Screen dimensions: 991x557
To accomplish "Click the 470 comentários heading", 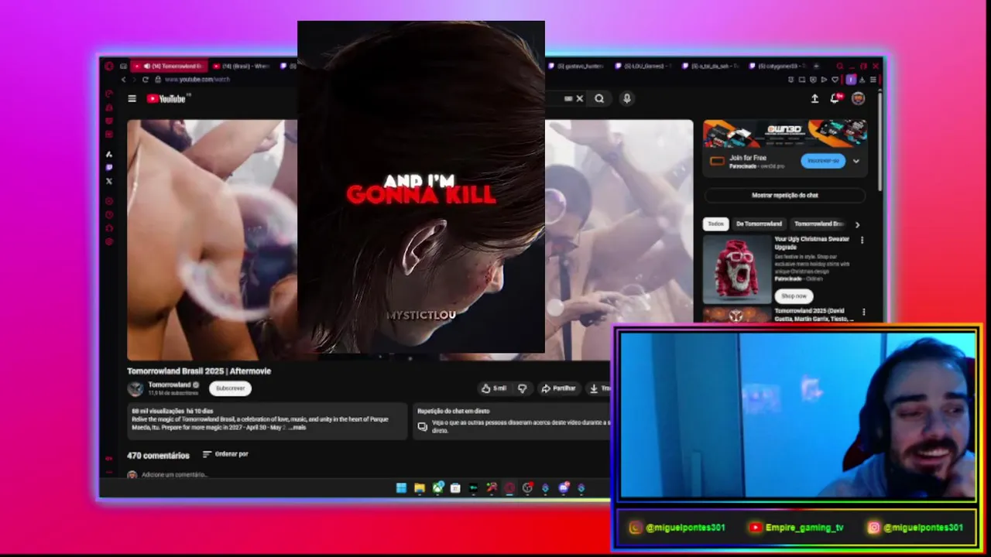I will tap(158, 456).
